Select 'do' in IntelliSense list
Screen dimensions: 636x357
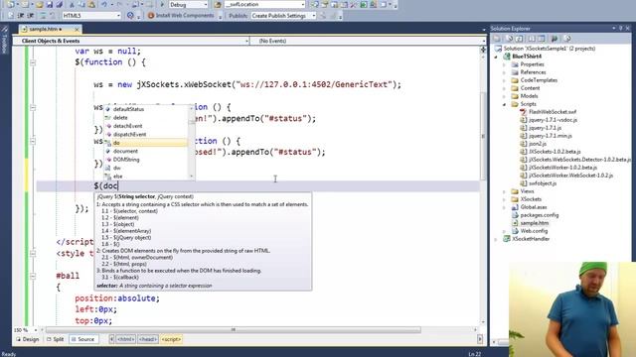tap(116, 143)
